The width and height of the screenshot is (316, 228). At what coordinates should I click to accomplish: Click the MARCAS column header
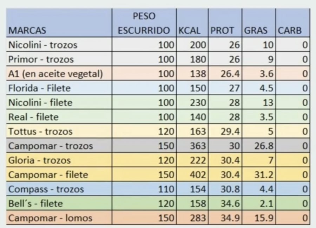(x=27, y=30)
